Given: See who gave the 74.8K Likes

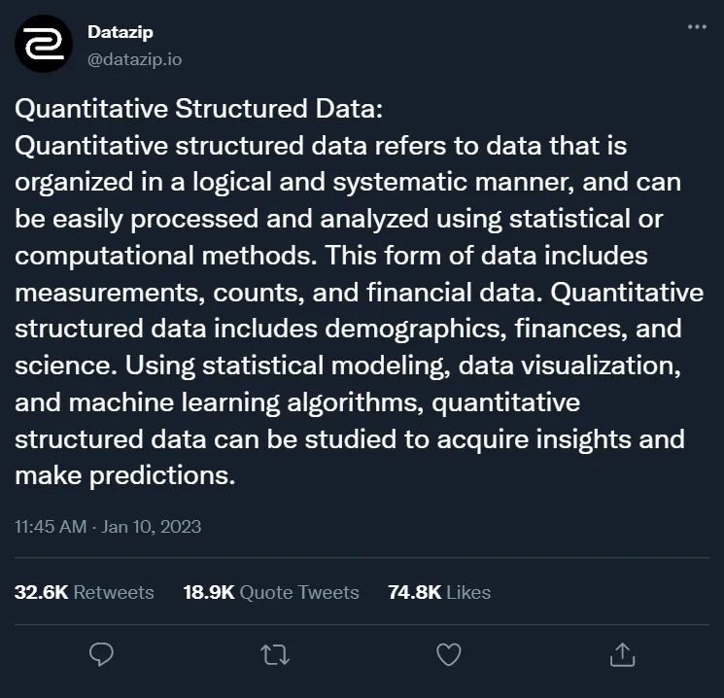Looking at the screenshot, I should click(439, 592).
